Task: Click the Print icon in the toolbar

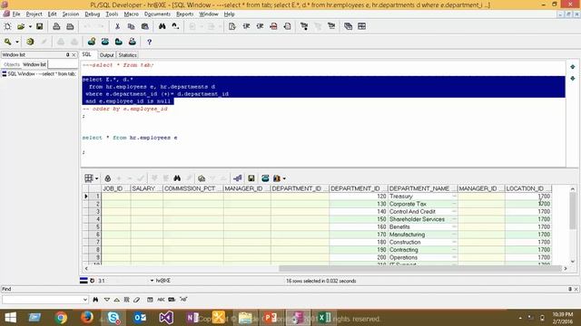Action: pos(56,26)
